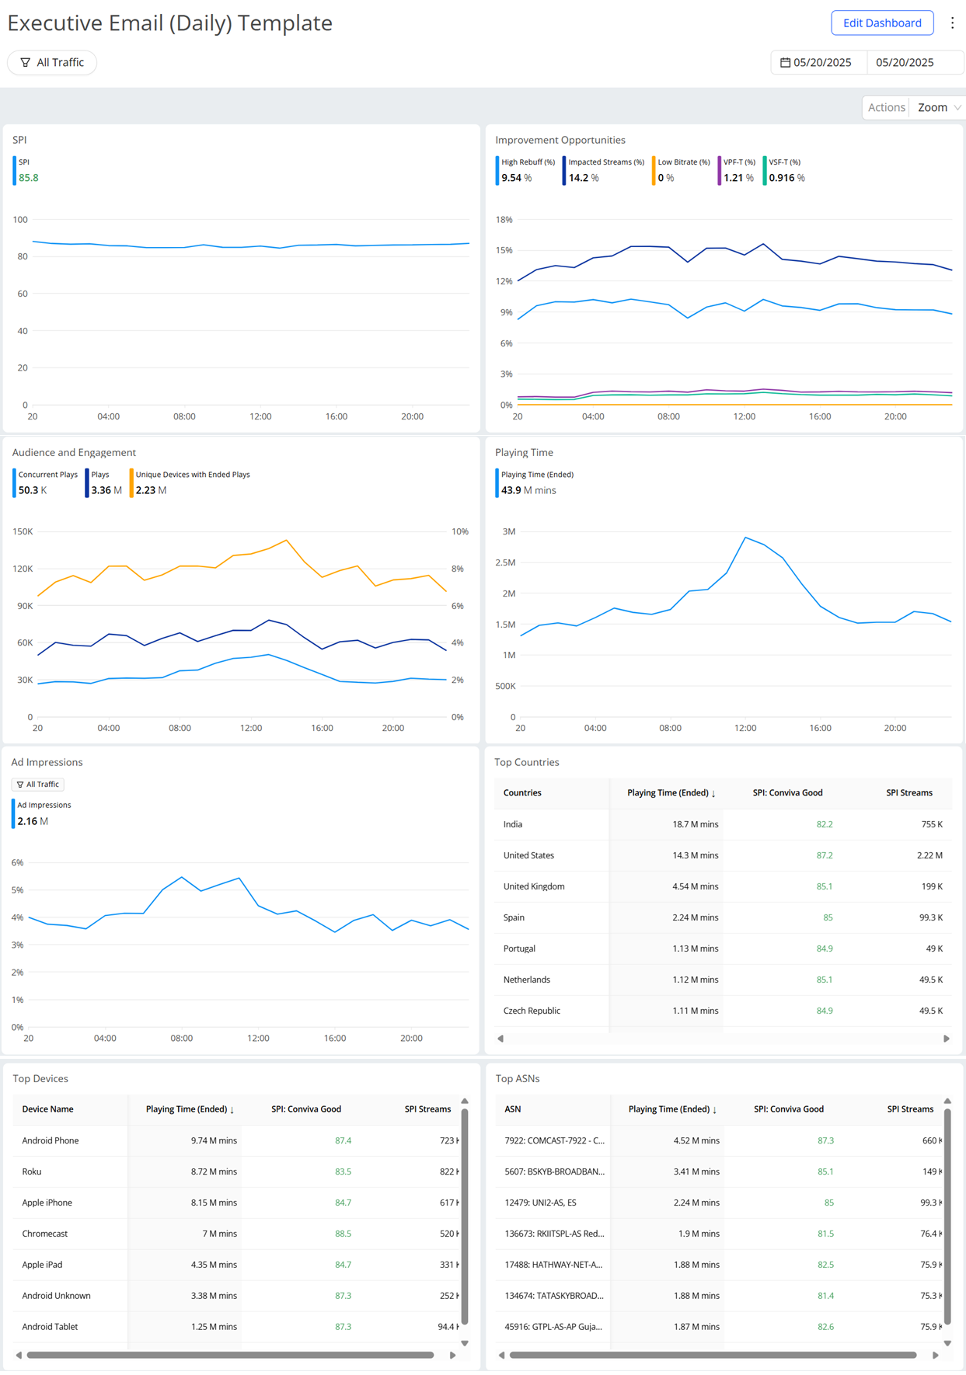Toggle the Concurrent Plays legend series
This screenshot has height=1375, width=966.
pyautogui.click(x=47, y=475)
